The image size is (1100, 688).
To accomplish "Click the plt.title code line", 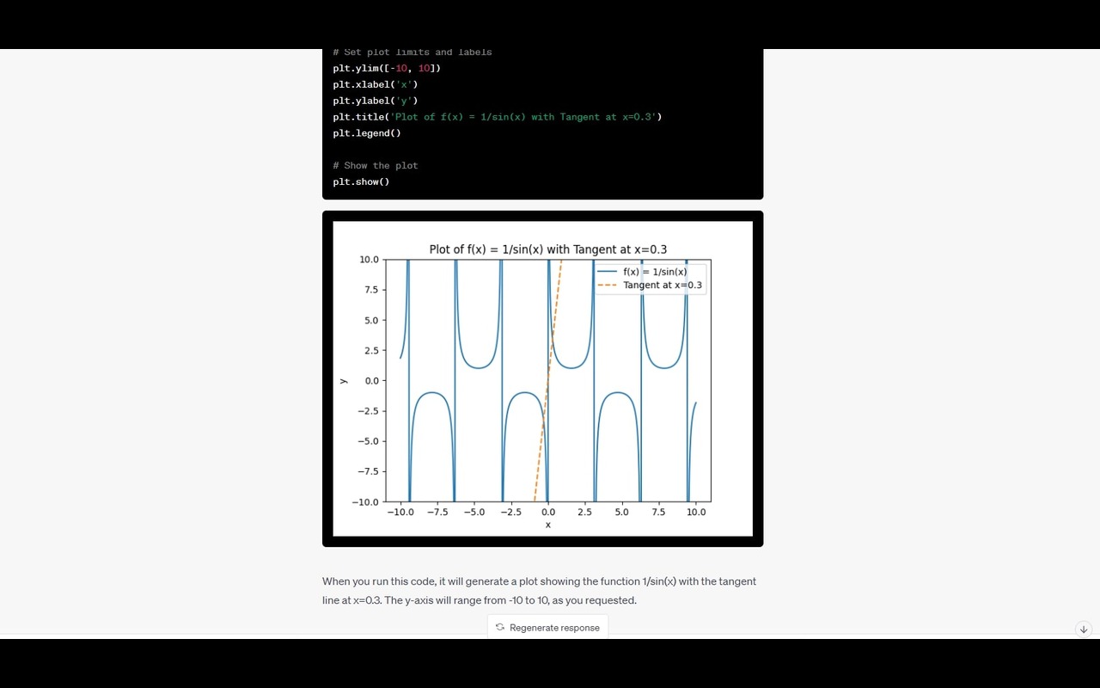I will click(x=497, y=117).
